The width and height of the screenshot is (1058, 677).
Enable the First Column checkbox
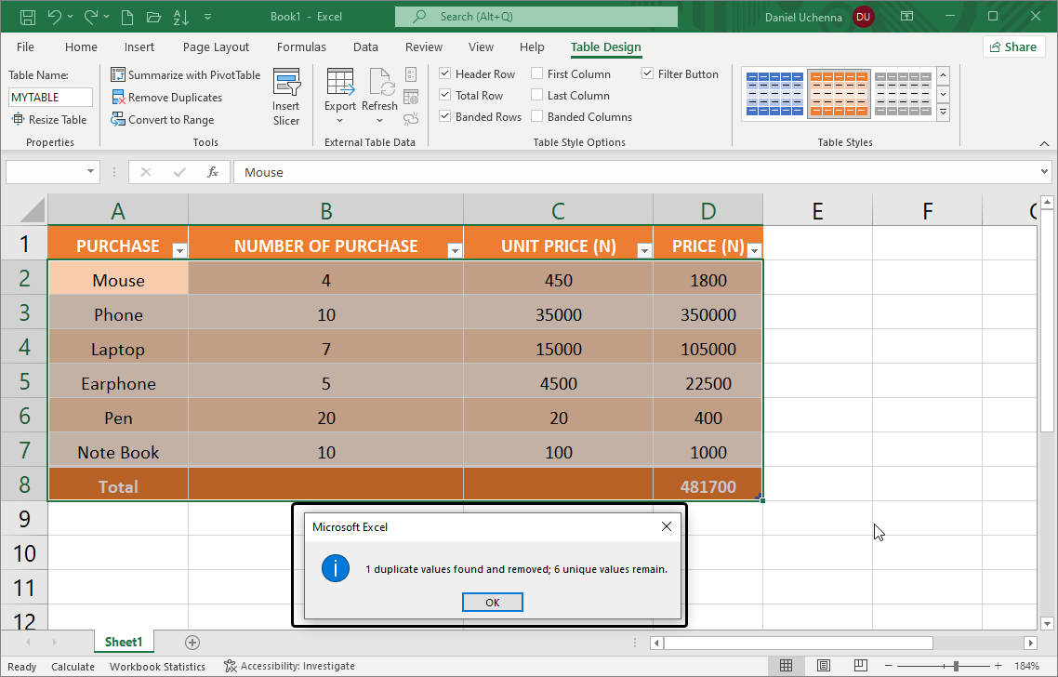[536, 73]
